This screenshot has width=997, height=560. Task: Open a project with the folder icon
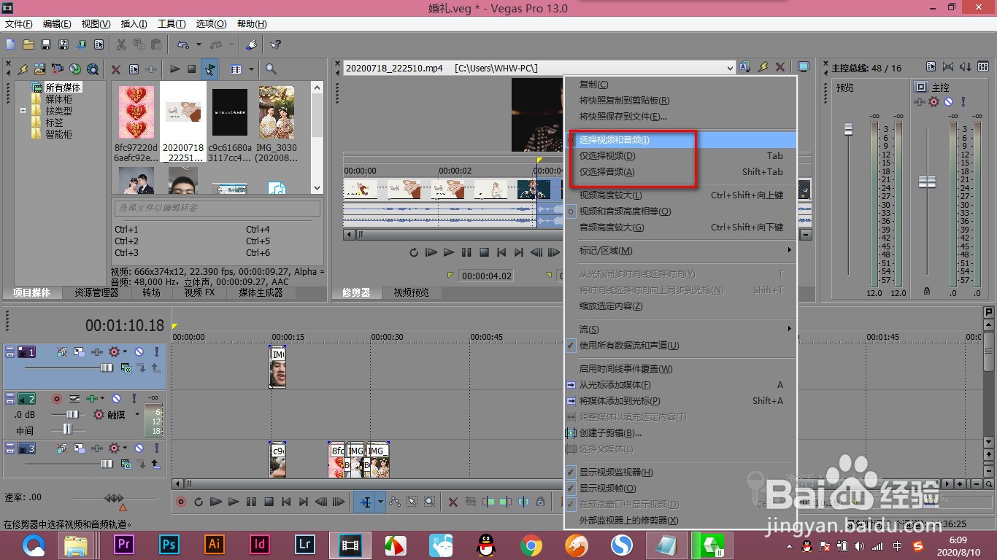pyautogui.click(x=28, y=44)
